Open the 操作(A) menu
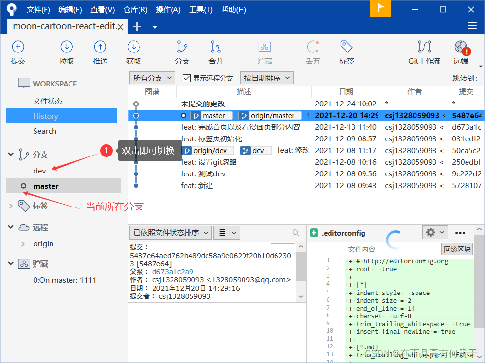485x363 pixels. 168,10
